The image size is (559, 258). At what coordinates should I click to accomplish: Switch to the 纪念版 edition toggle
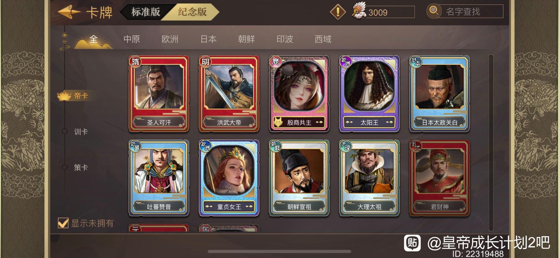click(192, 12)
